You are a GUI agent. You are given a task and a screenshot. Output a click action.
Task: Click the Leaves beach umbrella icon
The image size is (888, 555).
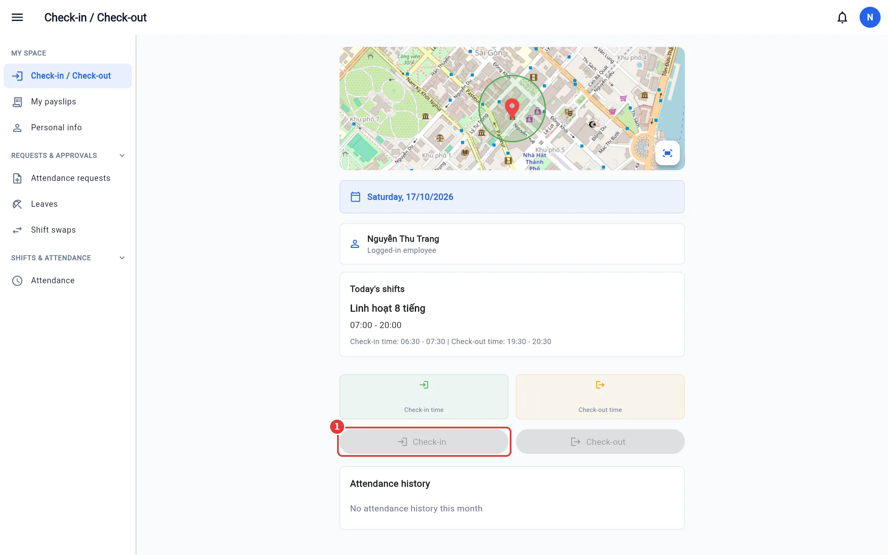[17, 204]
